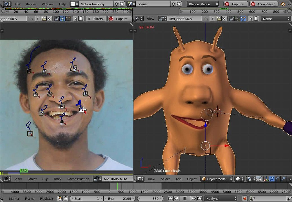Open the Info editor type selector
This screenshot has width=292, height=202.
click(7, 4)
